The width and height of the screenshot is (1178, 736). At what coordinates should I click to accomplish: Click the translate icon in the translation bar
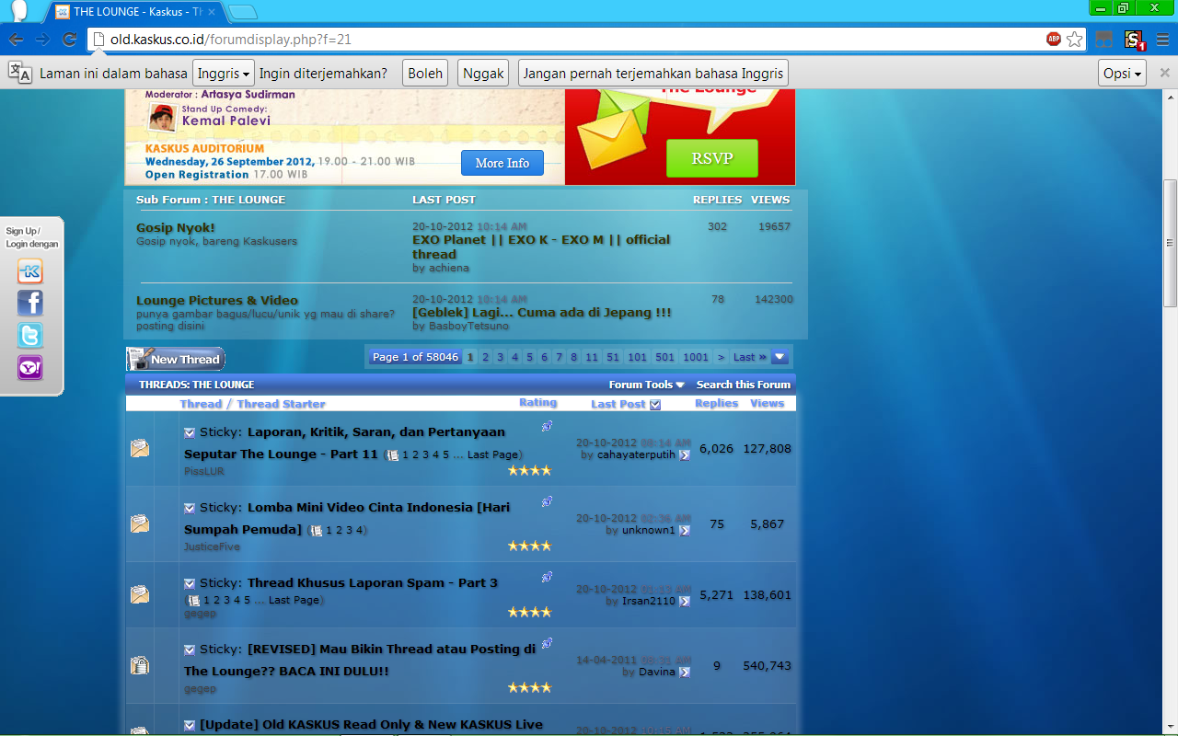(20, 74)
